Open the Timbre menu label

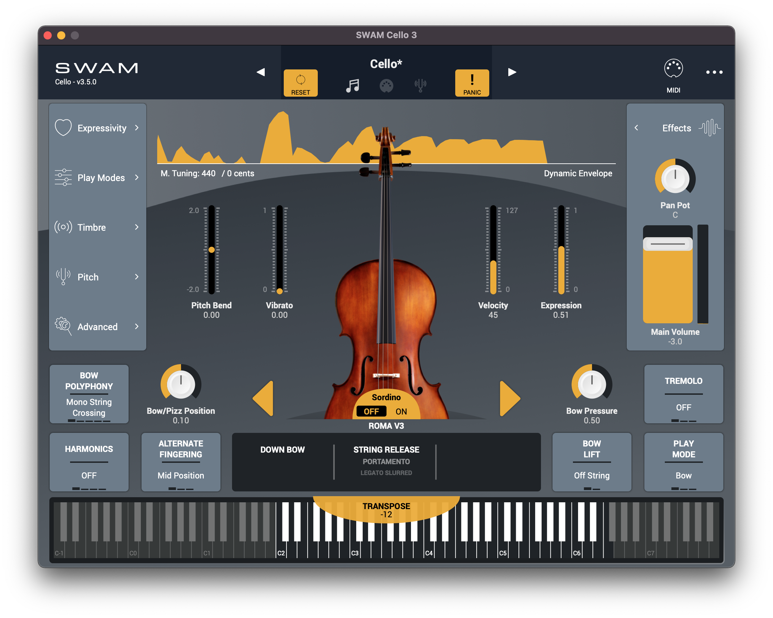[92, 227]
